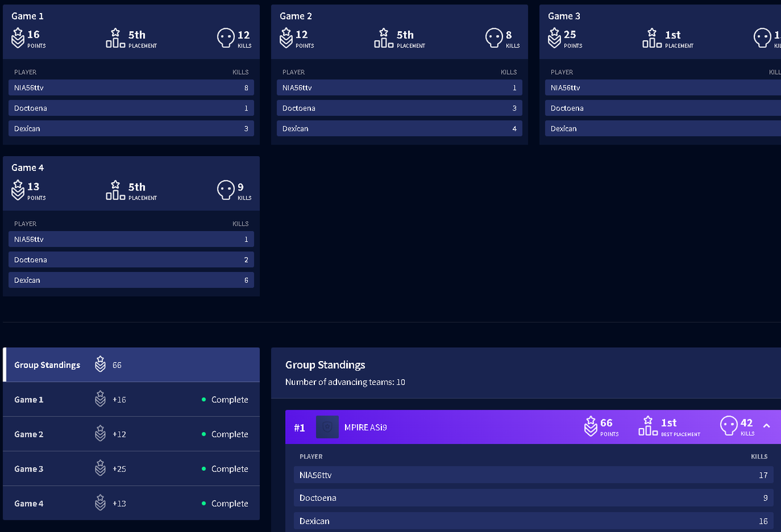This screenshot has height=532, width=781.
Task: Click the Game 1 placement podium icon
Action: (x=115, y=38)
